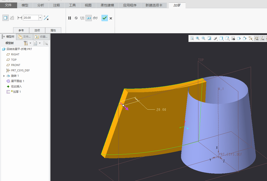Open the 参考 panel tab
The image size is (267, 181).
(21, 30)
